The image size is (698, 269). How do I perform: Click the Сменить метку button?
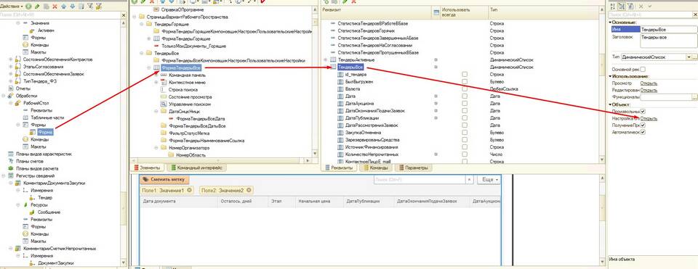pyautogui.click(x=164, y=179)
